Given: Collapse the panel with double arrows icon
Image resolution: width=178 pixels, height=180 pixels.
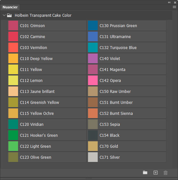Looking at the screenshot, I should (169, 2).
